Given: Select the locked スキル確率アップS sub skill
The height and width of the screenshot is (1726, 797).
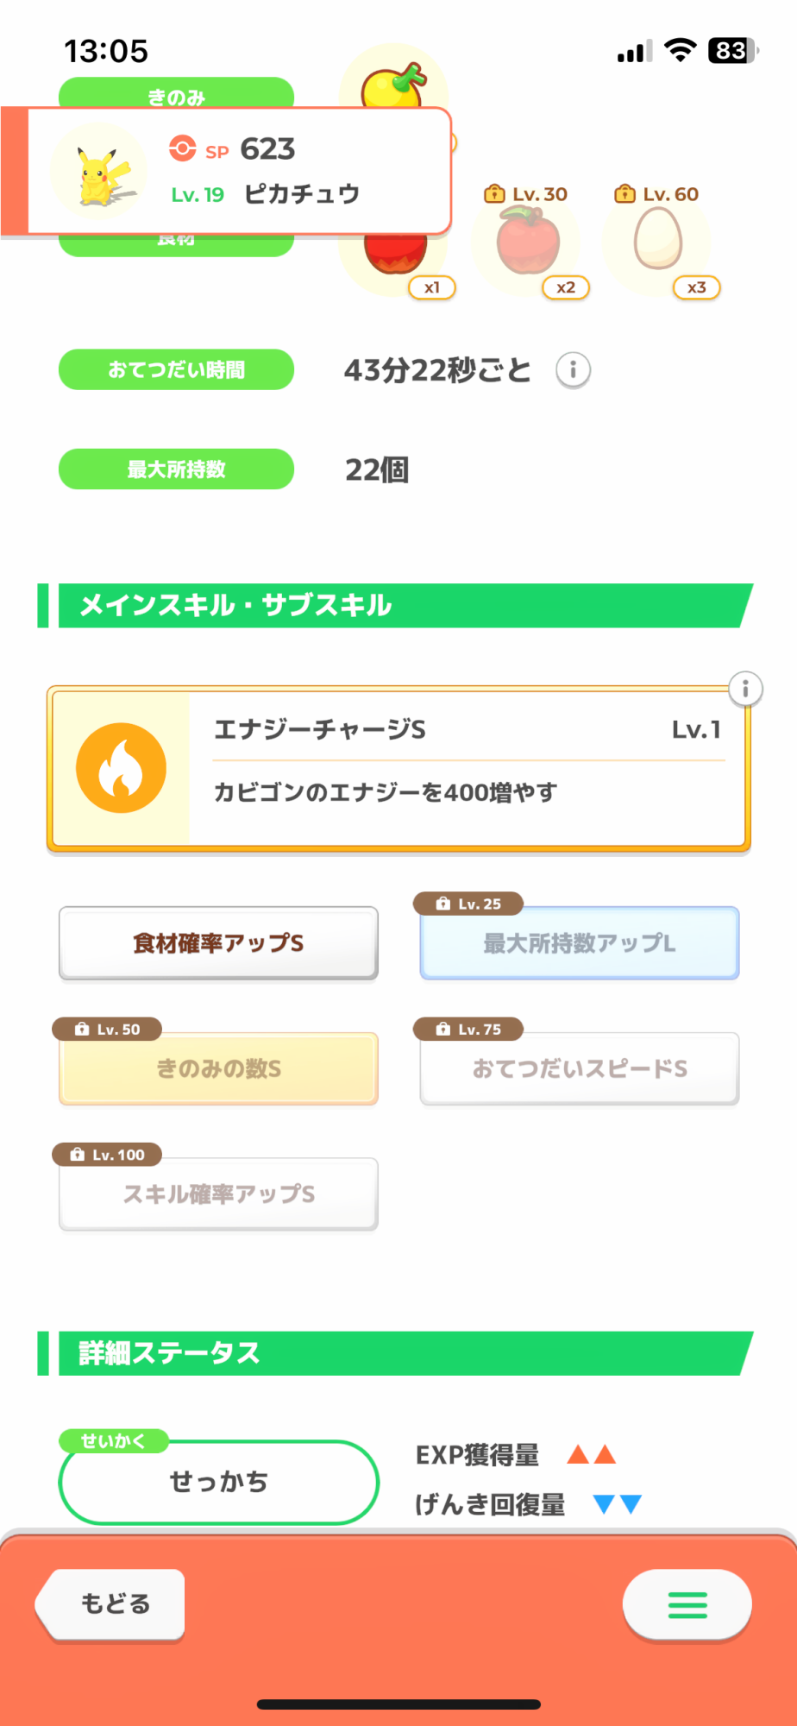Looking at the screenshot, I should (218, 1194).
